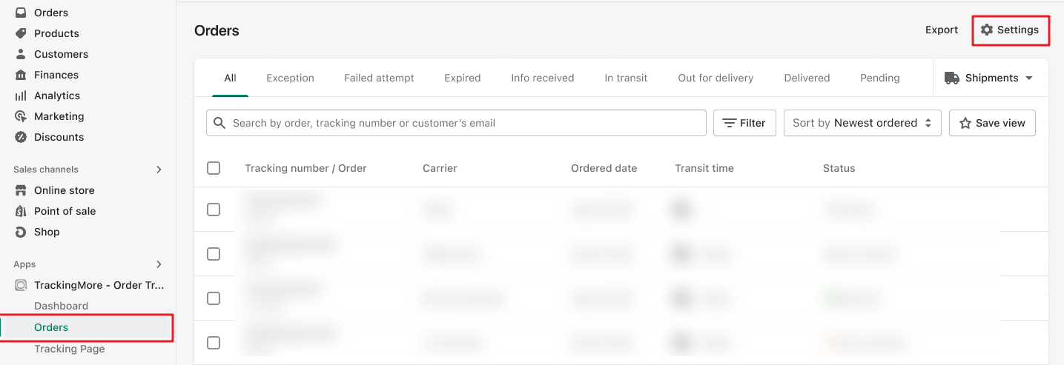This screenshot has height=365, width=1064.
Task: Click the Discounts percent badge icon
Action: (x=21, y=137)
